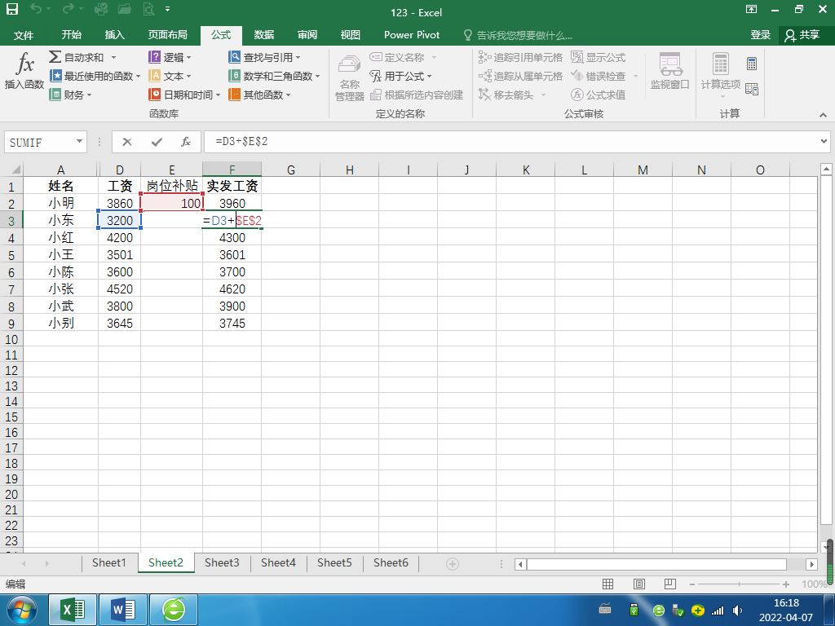The width and height of the screenshot is (835, 626).
Task: Open Recently Used functions star icon
Action: (55, 76)
